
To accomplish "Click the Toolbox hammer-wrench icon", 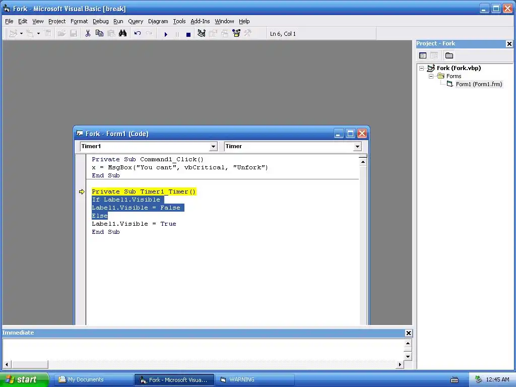I will (x=248, y=34).
